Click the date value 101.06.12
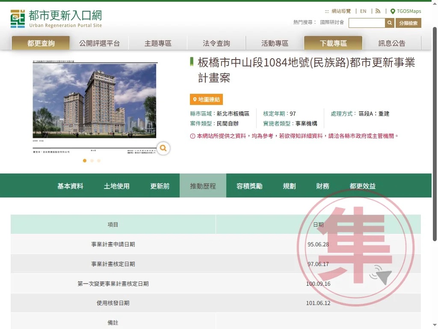The image size is (438, 329). 318,303
